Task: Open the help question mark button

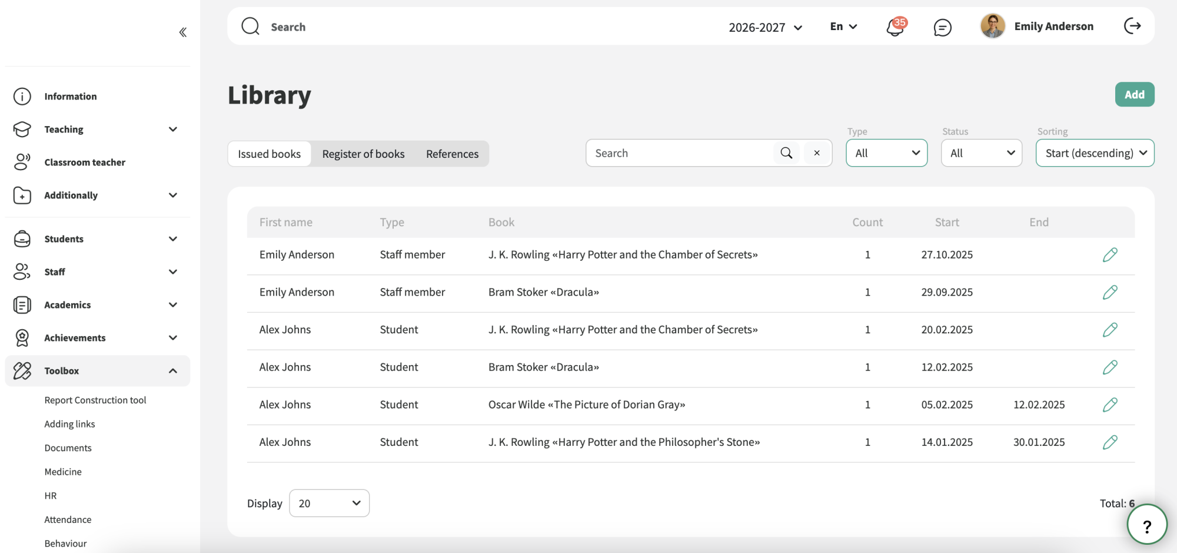Action: point(1146,525)
